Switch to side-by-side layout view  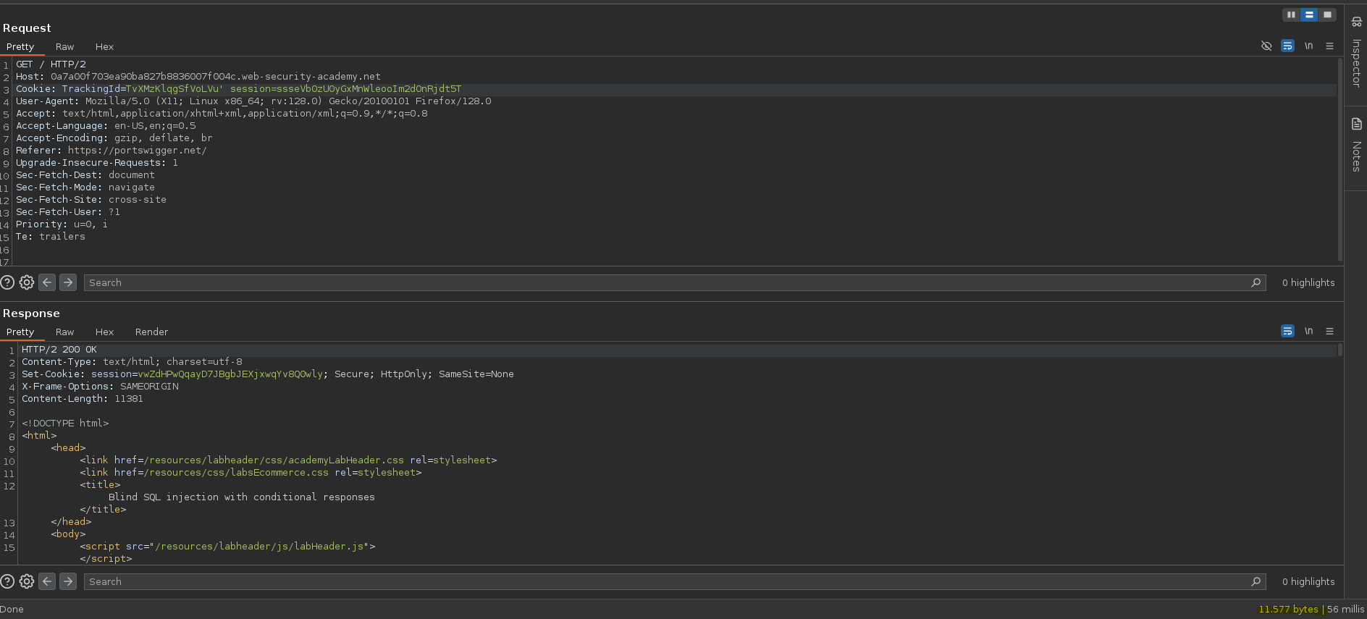(1291, 14)
